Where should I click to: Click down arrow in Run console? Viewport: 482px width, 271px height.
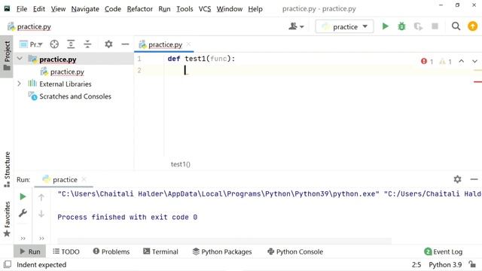[41, 214]
